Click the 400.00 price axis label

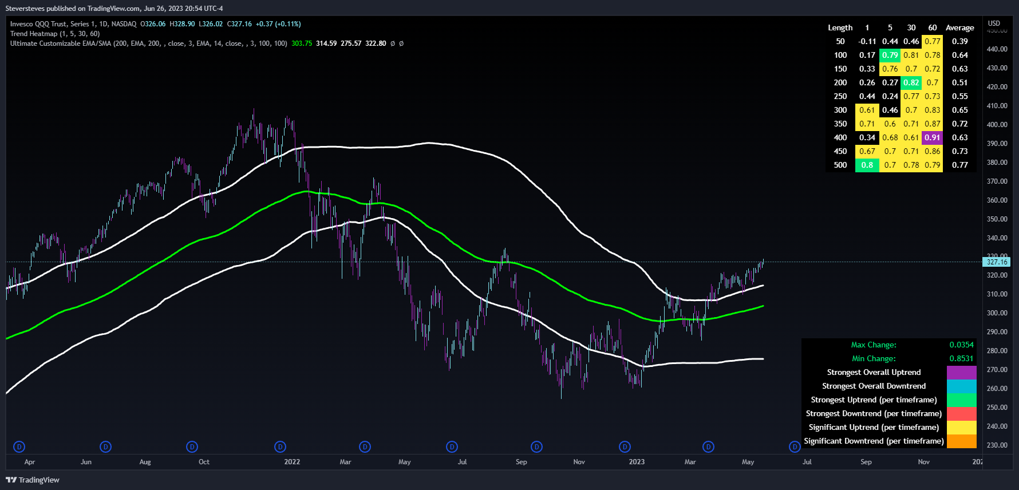click(x=997, y=125)
